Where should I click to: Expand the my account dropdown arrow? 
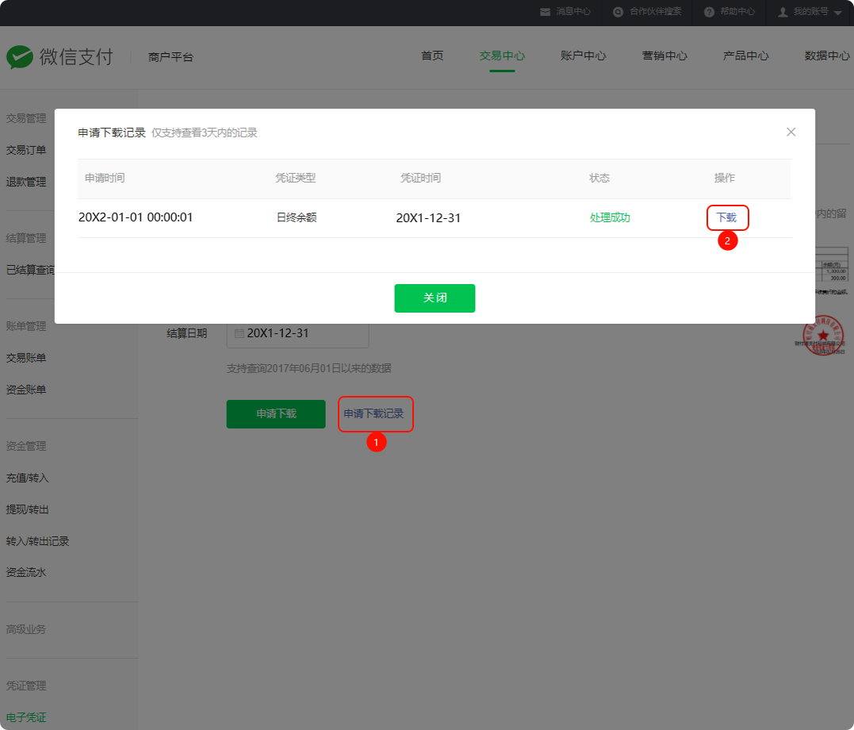point(837,13)
